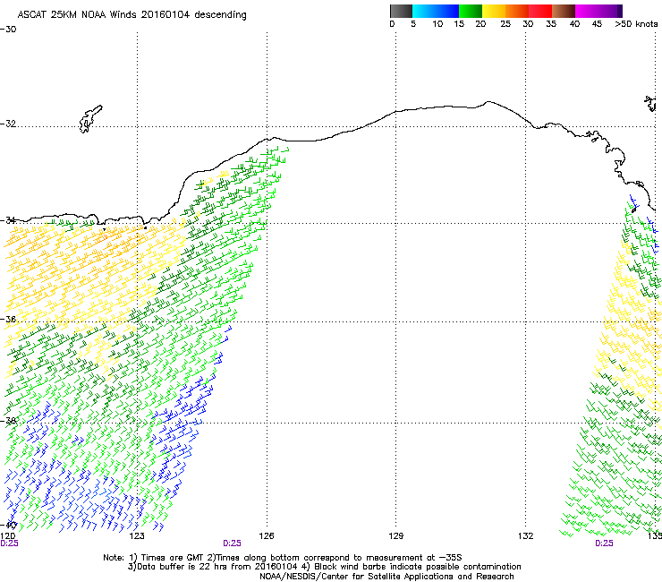Viewport: 662px width, 582px height.
Task: Click the red 30-35 knots color bar segment
Action: (x=540, y=11)
